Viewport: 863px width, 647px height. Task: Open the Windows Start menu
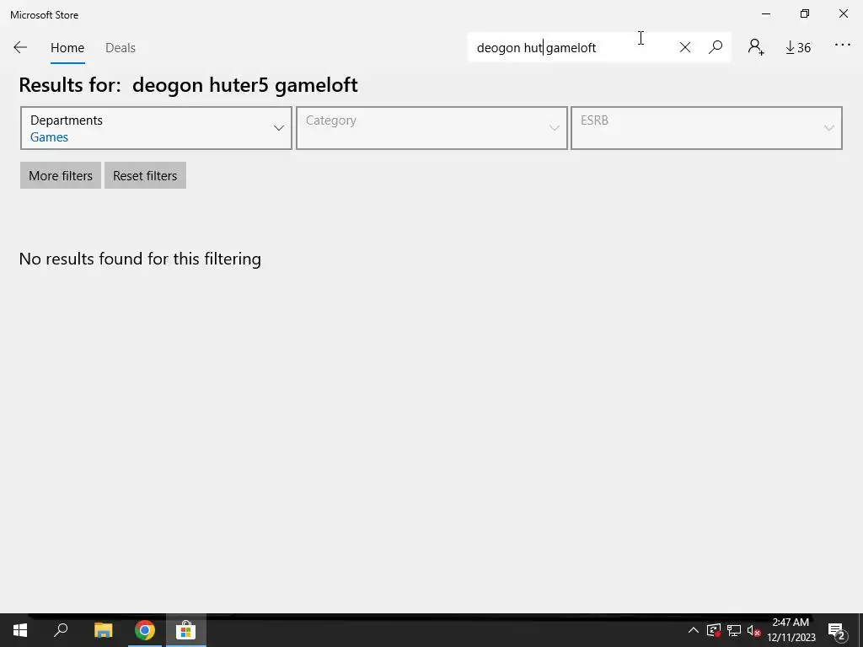[20, 630]
